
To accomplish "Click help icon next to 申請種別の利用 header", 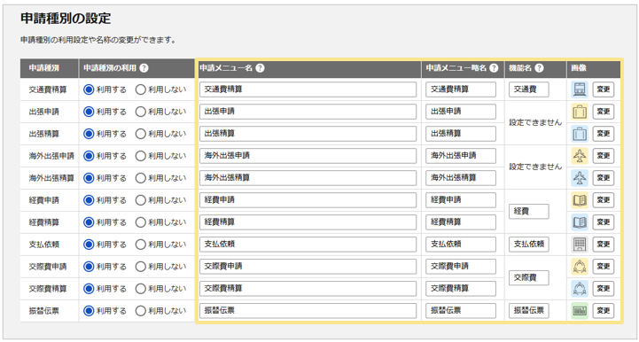I will [x=144, y=68].
